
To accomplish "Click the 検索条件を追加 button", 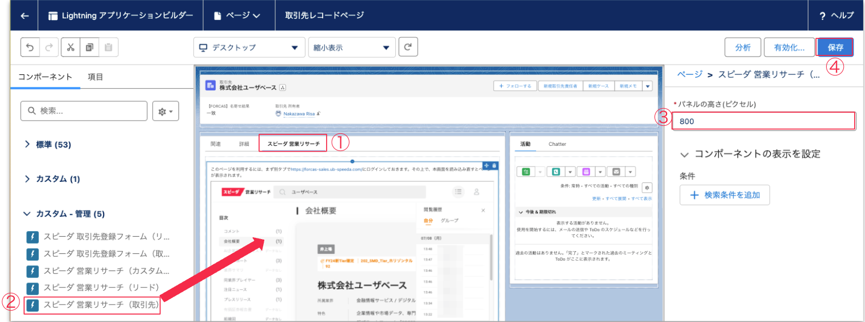I will [725, 195].
